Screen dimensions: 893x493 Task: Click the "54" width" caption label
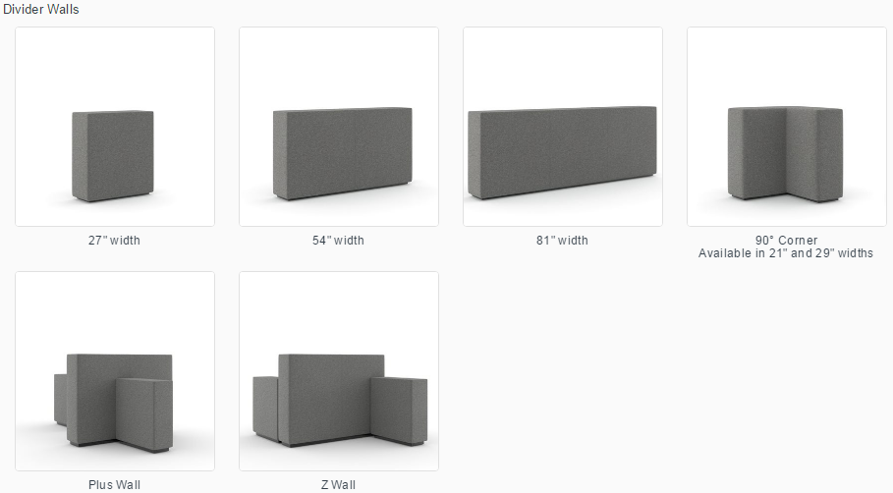point(338,241)
